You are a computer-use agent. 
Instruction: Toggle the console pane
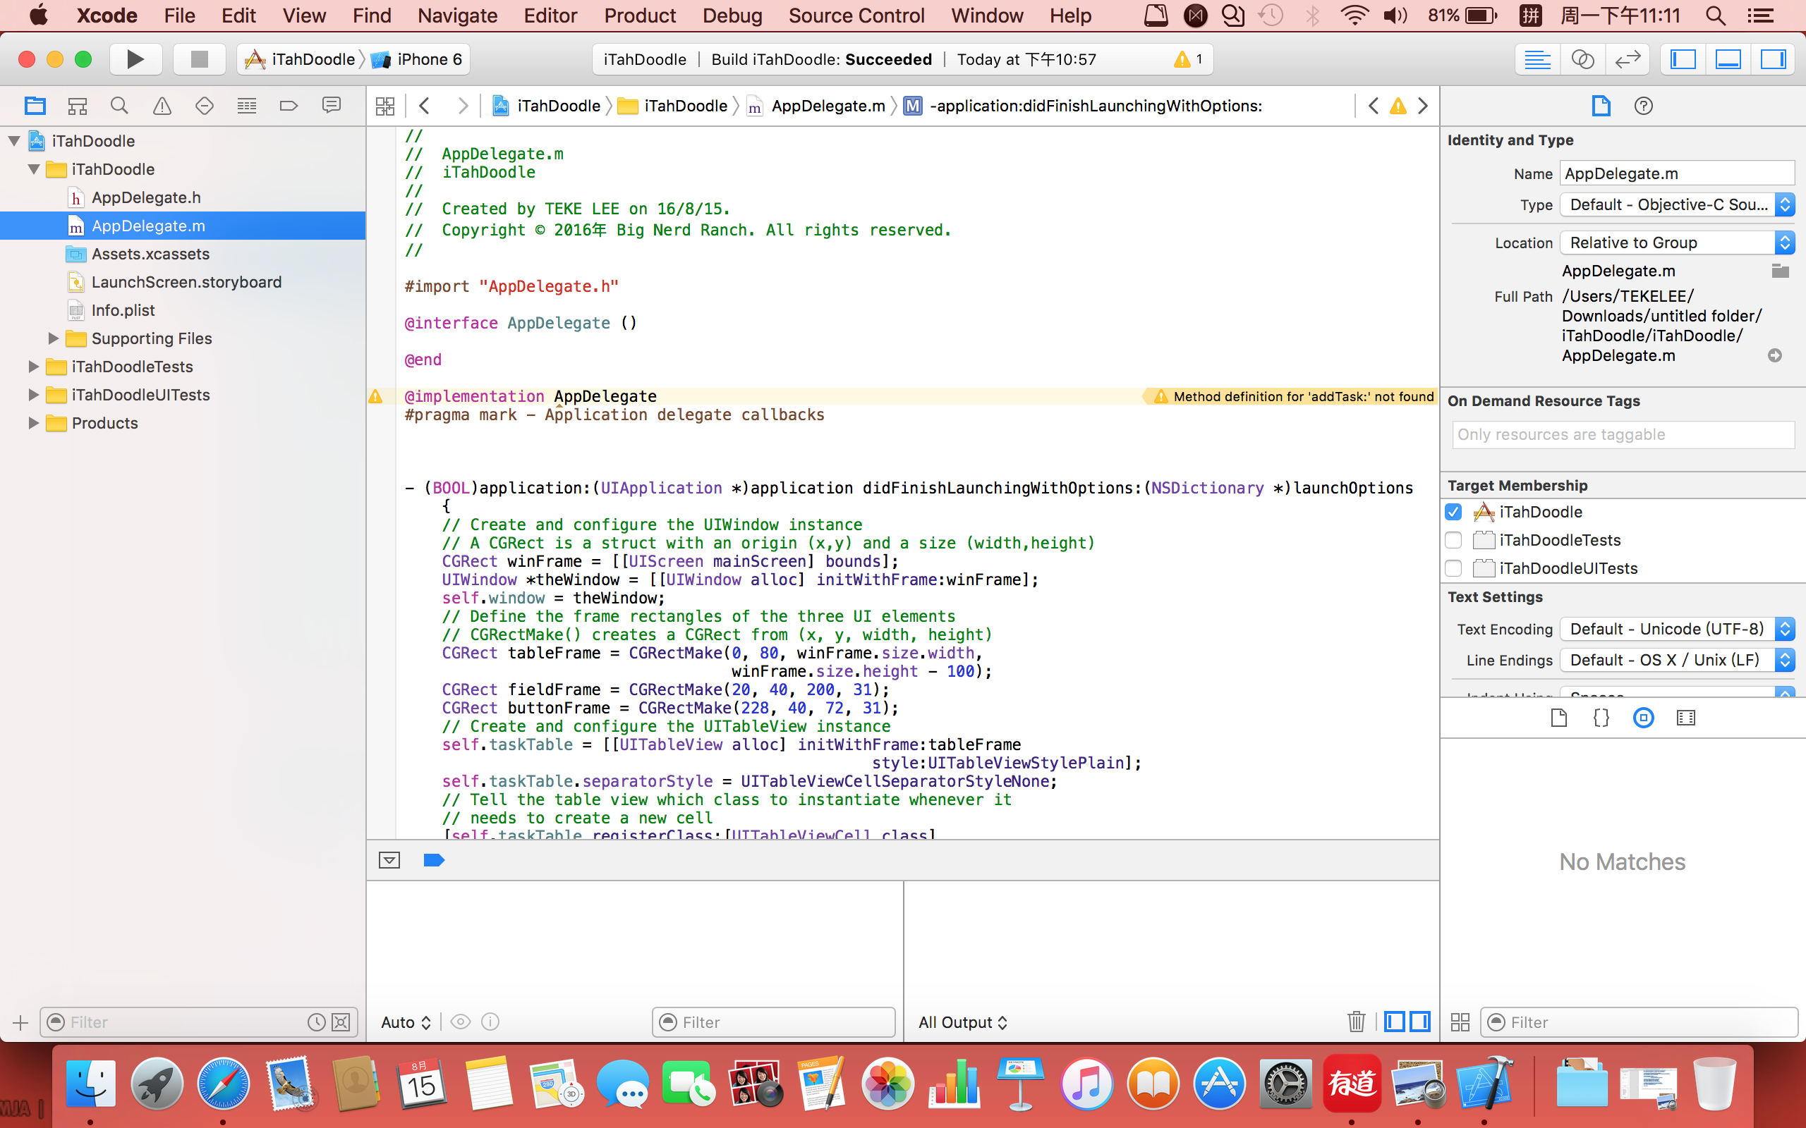click(1420, 1022)
